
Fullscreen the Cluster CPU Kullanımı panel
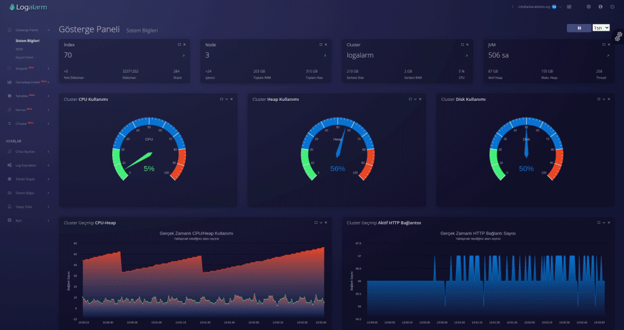(221, 99)
